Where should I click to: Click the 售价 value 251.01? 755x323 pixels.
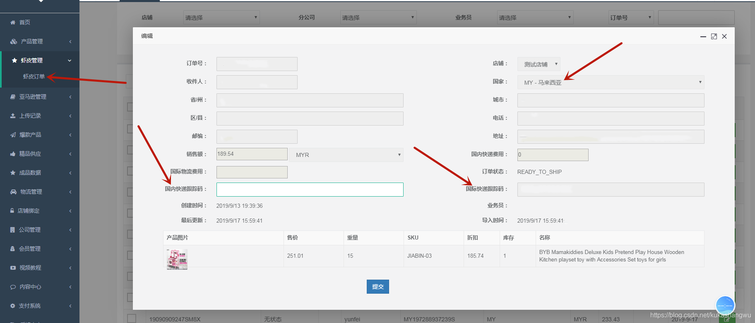click(x=295, y=256)
